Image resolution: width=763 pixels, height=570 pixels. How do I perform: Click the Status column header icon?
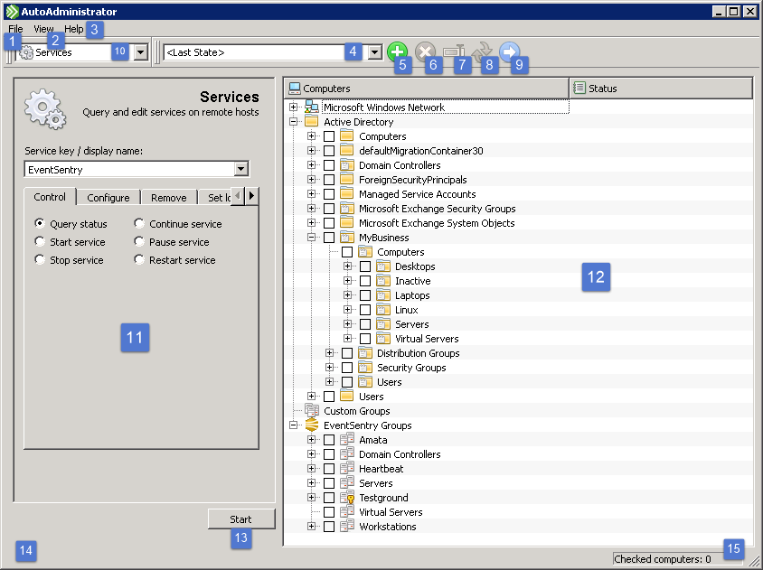(x=579, y=88)
